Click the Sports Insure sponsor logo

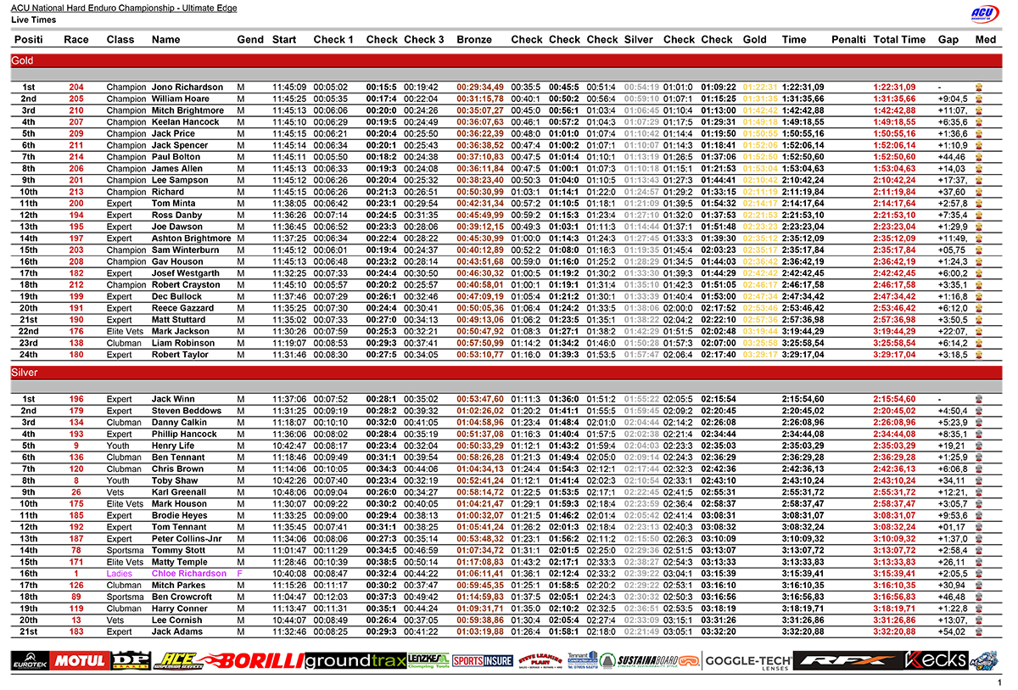coord(483,660)
